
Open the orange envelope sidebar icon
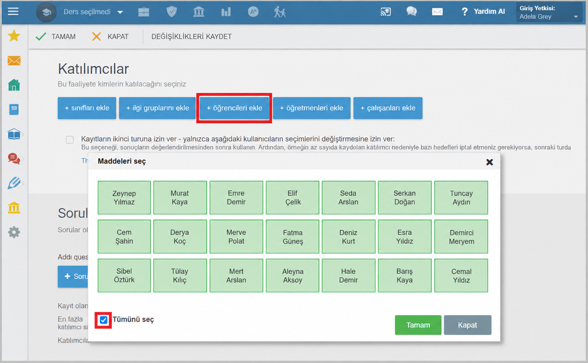14,60
